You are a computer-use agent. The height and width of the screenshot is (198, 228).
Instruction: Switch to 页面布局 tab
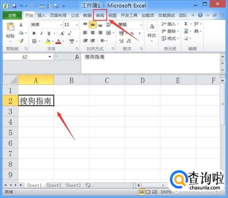pos(58,15)
